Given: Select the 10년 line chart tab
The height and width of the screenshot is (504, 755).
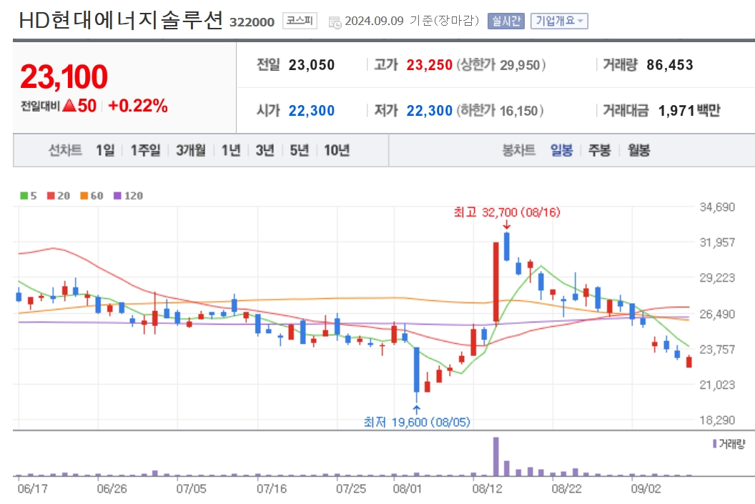Looking at the screenshot, I should click(337, 150).
